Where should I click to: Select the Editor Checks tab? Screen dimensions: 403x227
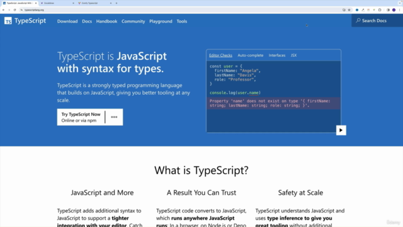(220, 55)
